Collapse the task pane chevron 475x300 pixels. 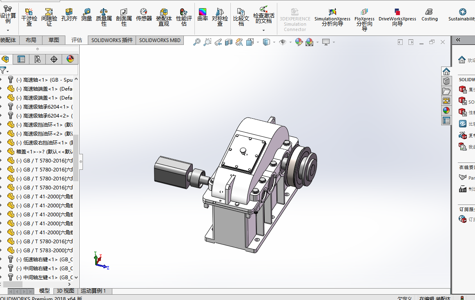point(458,40)
